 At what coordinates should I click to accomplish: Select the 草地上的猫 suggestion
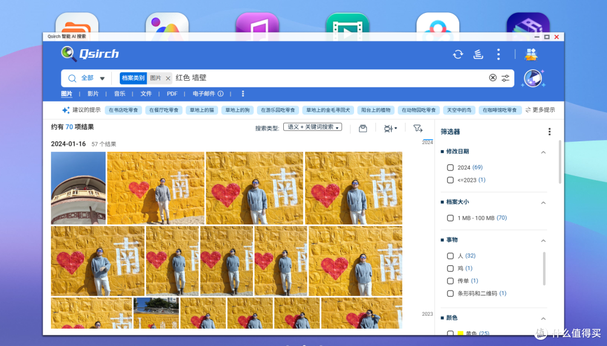click(202, 110)
